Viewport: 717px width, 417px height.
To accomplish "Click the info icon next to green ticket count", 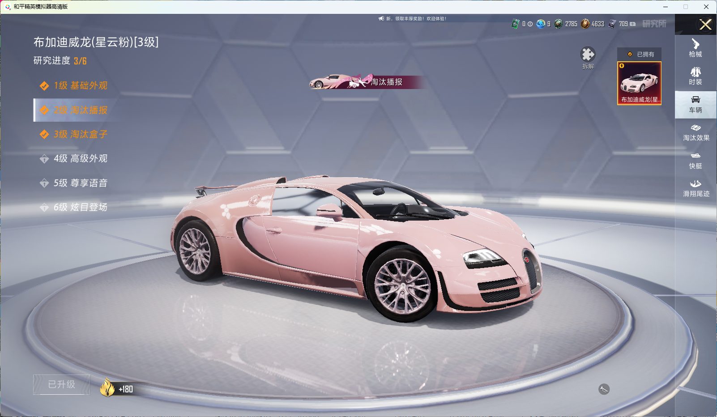I will (x=530, y=24).
